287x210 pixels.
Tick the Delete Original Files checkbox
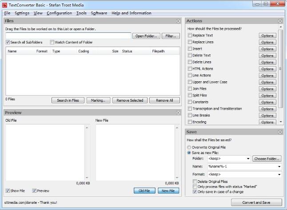click(x=195, y=182)
